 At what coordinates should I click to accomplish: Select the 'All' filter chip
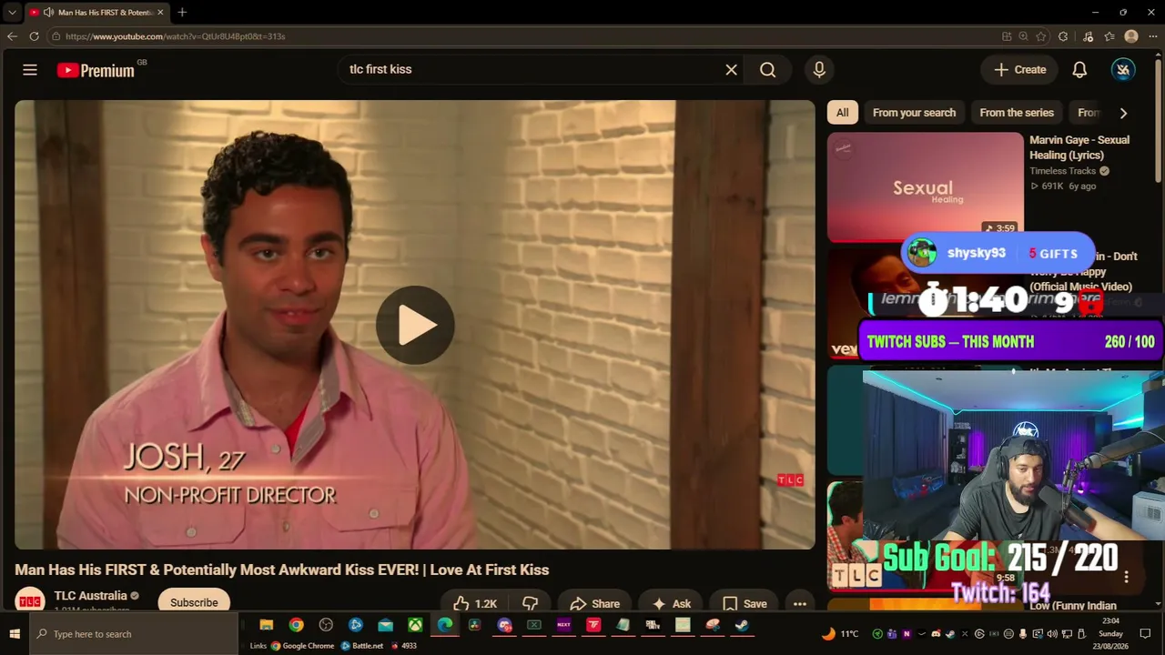[x=842, y=113]
